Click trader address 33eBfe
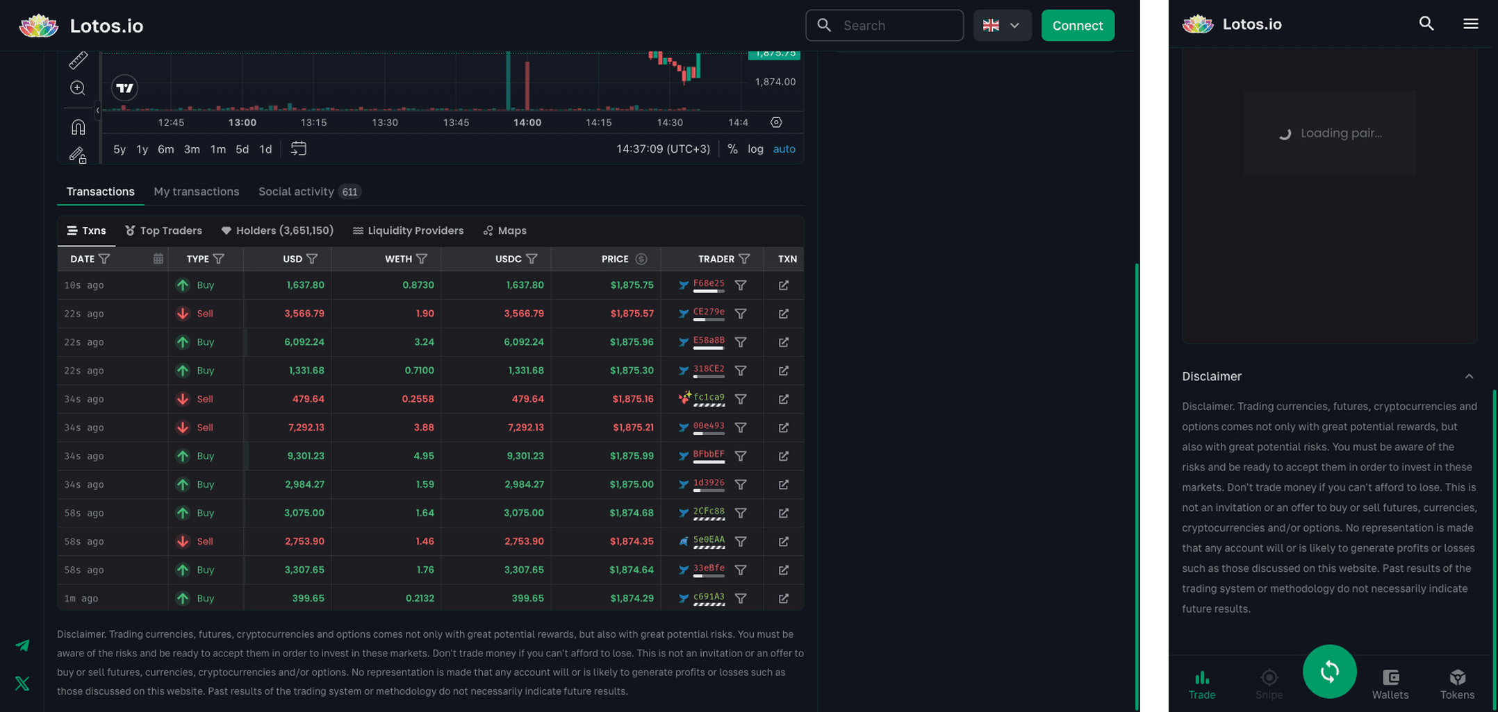Image resolution: width=1498 pixels, height=712 pixels. click(709, 568)
